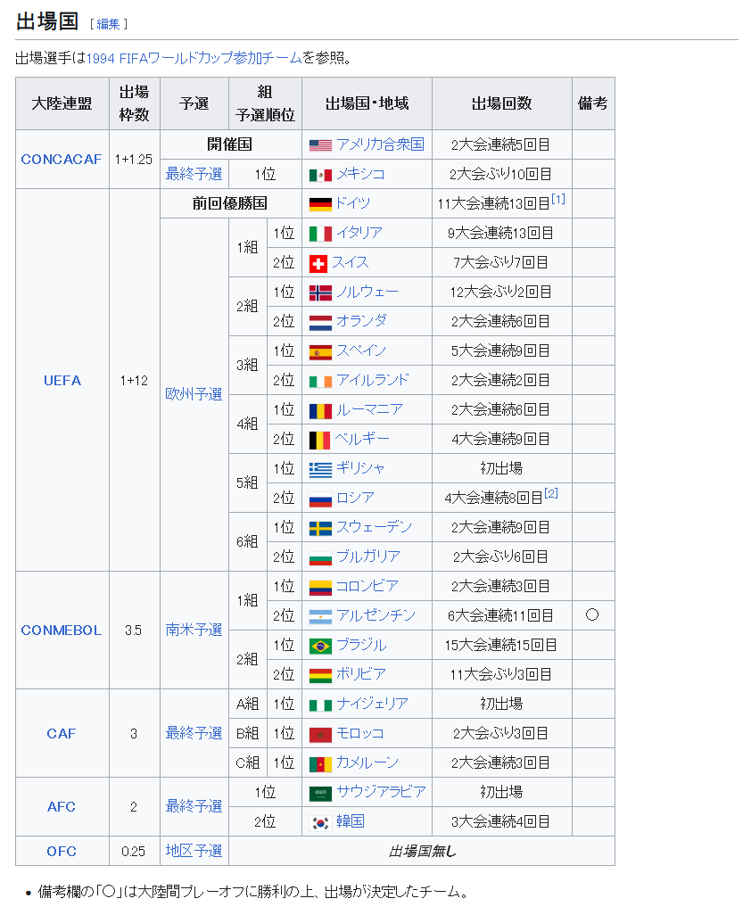Click the Italy flag icon
This screenshot has width=751, height=915.
[x=320, y=234]
